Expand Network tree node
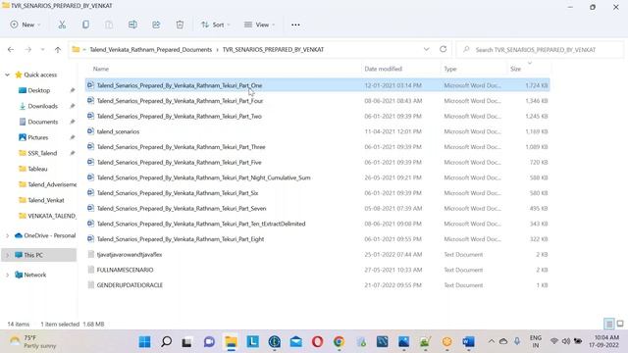Screen dimensions: 628x353 click(7, 275)
